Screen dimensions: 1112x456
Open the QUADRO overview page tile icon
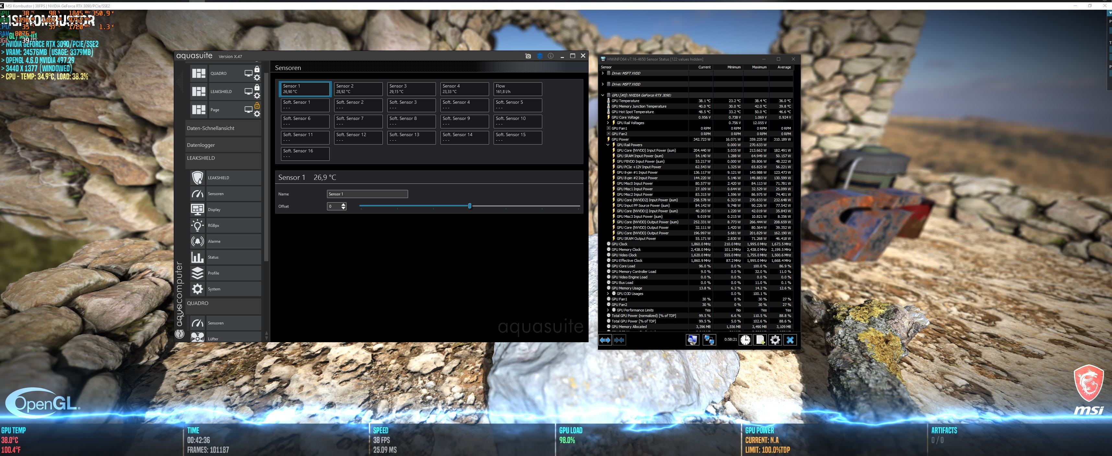(x=199, y=74)
